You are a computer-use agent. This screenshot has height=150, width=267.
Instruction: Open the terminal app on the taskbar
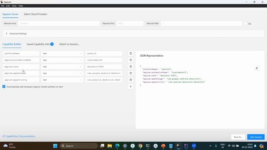click(148, 146)
